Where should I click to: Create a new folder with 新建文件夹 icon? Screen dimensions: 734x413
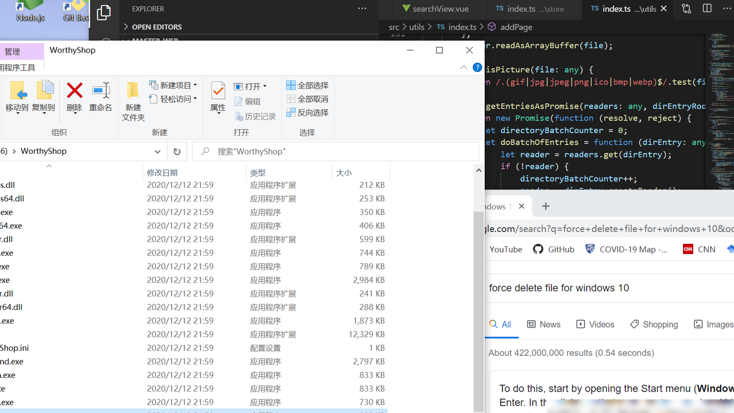pos(133,91)
